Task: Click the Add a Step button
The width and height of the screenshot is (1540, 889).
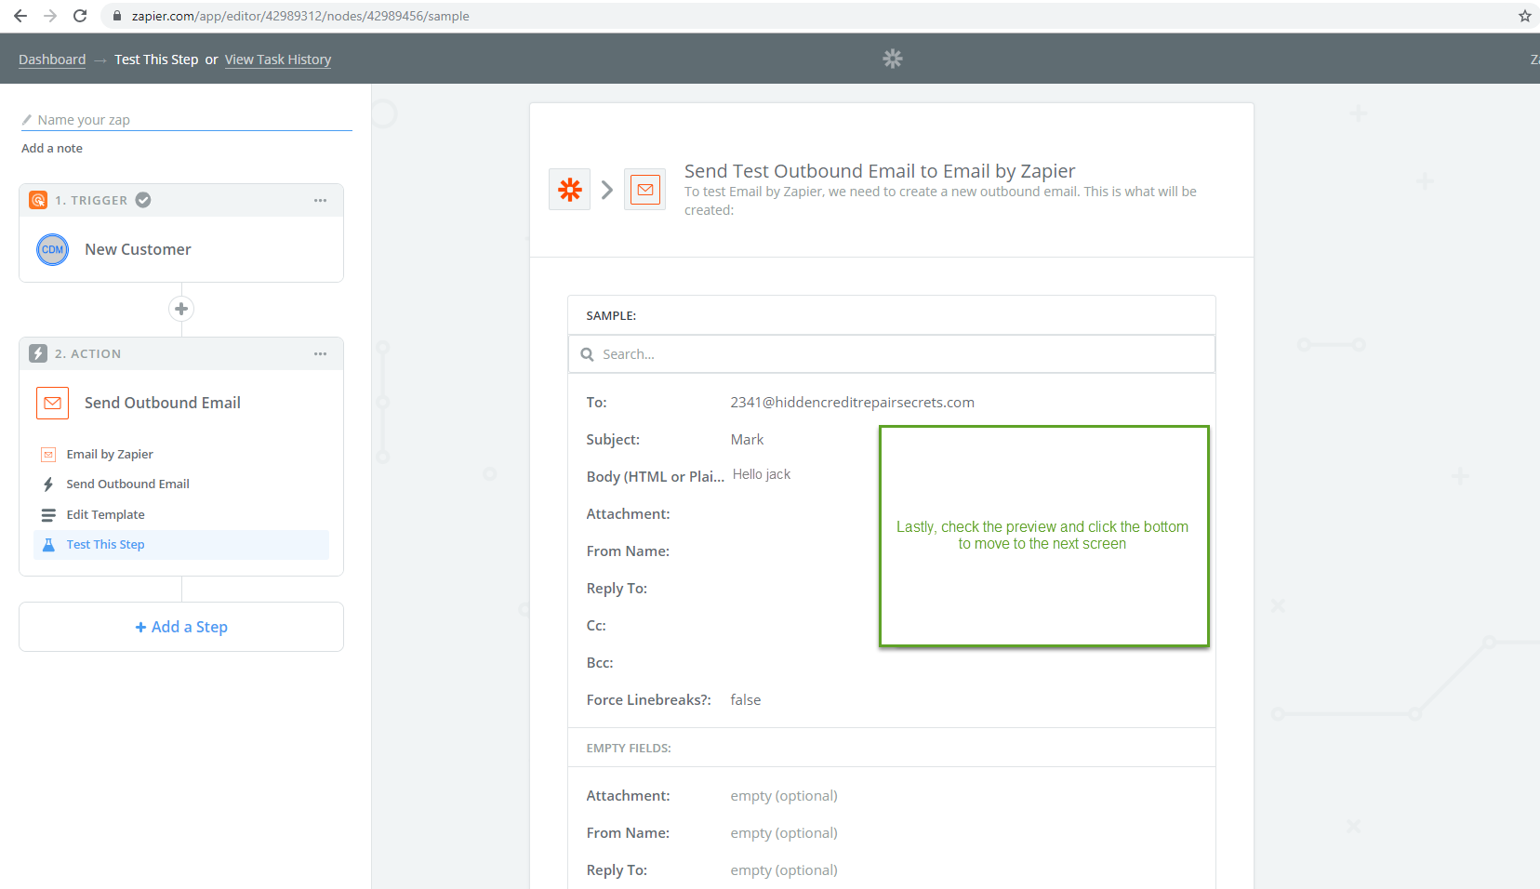Action: pos(181,627)
